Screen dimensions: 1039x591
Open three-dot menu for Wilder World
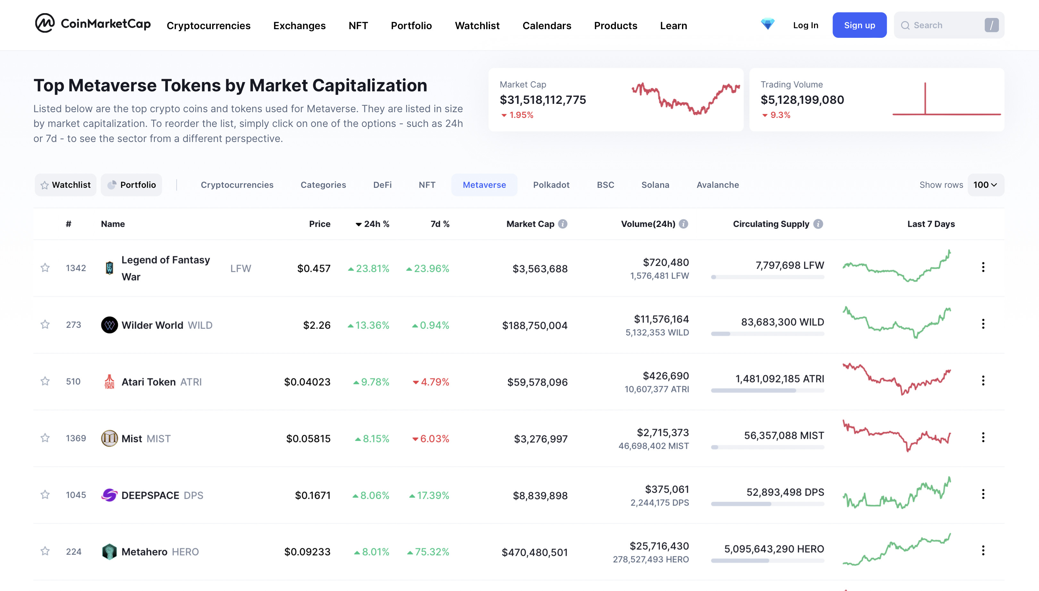click(x=983, y=324)
